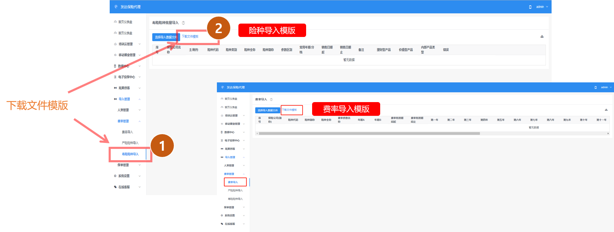Click download icon above 寿险险种 table
Image resolution: width=614 pixels, height=232 pixels.
pos(542,37)
